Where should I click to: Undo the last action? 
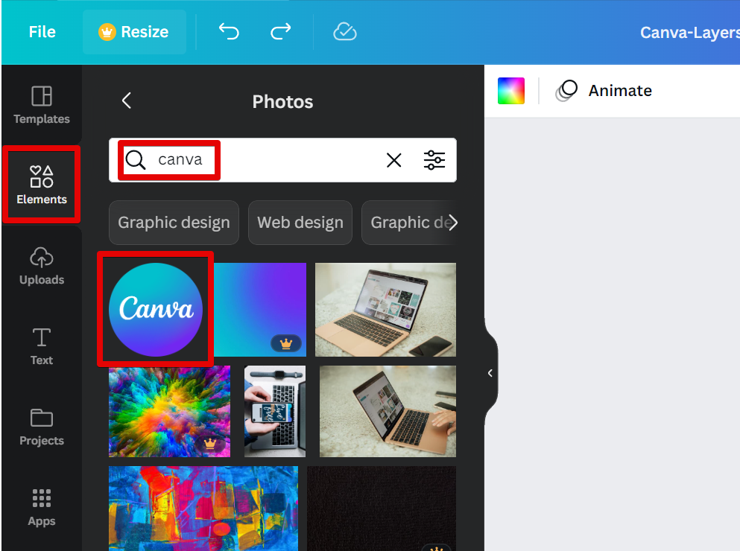point(229,31)
